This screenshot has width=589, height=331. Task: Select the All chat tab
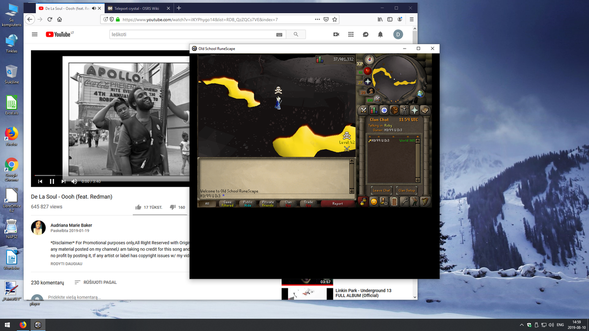point(208,204)
